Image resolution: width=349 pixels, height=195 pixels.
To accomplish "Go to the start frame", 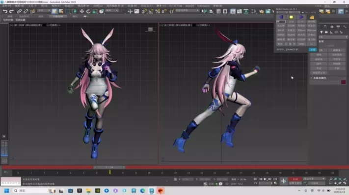I will tap(256, 179).
